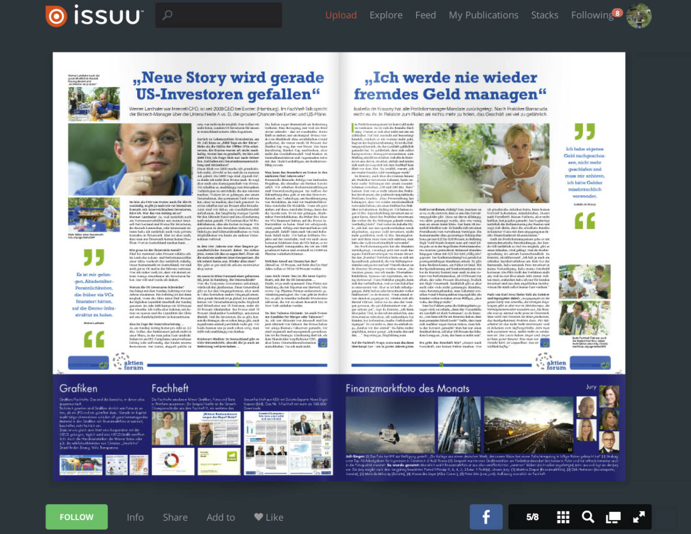Click the search field in header
691x534 pixels.
pyautogui.click(x=219, y=15)
